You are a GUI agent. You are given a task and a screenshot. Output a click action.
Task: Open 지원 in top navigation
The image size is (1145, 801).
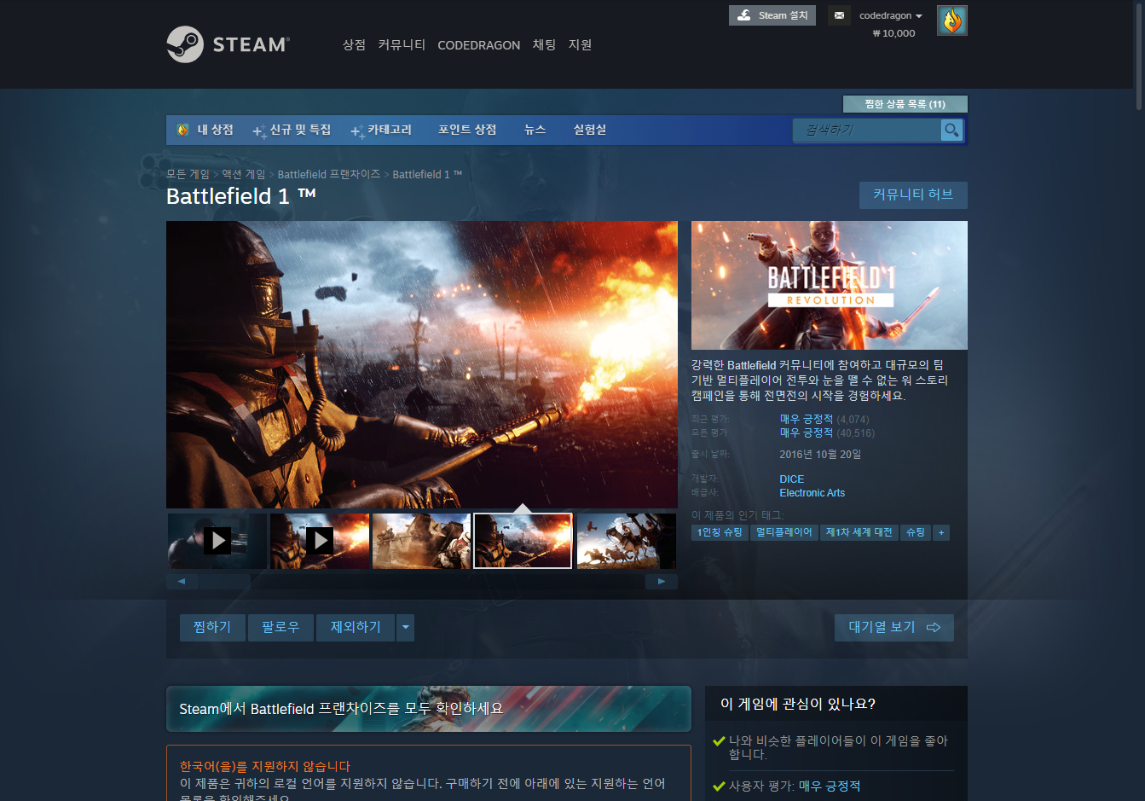pyautogui.click(x=580, y=45)
